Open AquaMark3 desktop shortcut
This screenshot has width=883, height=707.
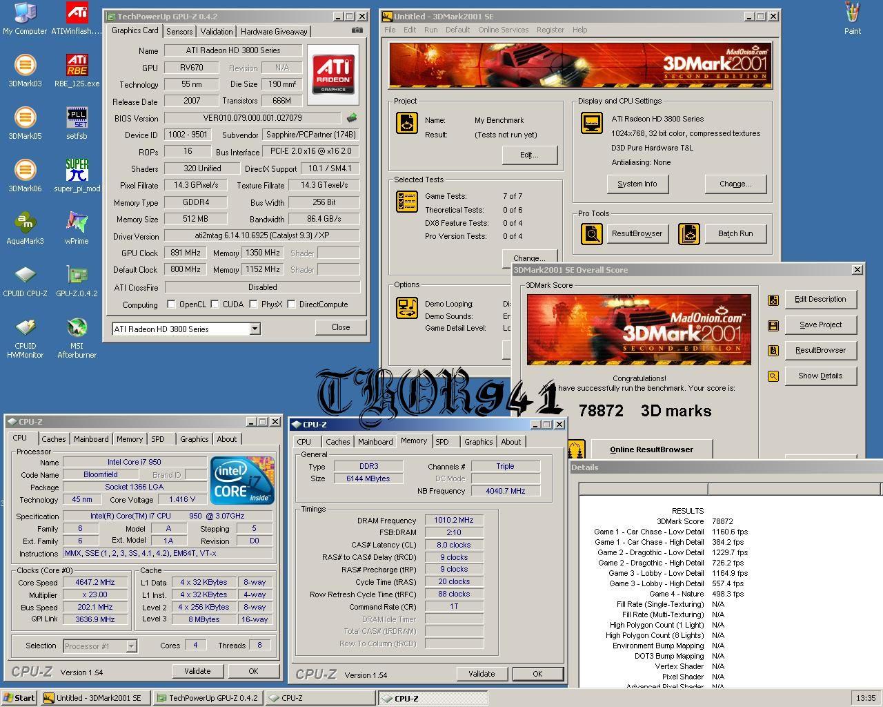[25, 229]
